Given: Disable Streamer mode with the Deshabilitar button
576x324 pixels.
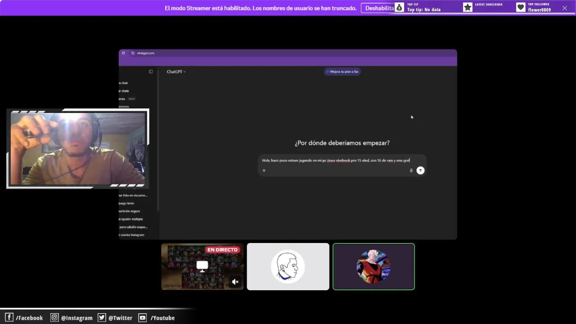Looking at the screenshot, I should pyautogui.click(x=378, y=8).
